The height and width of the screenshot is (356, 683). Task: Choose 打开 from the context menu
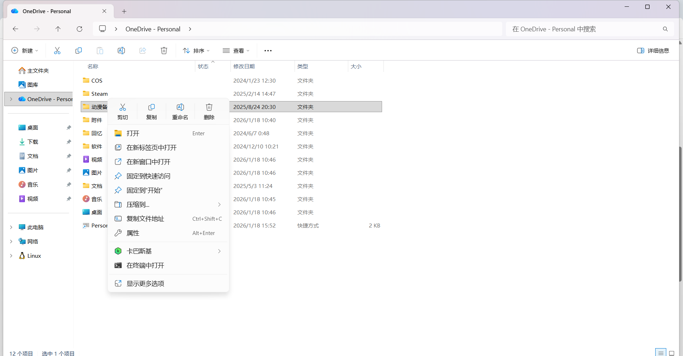pyautogui.click(x=168, y=133)
